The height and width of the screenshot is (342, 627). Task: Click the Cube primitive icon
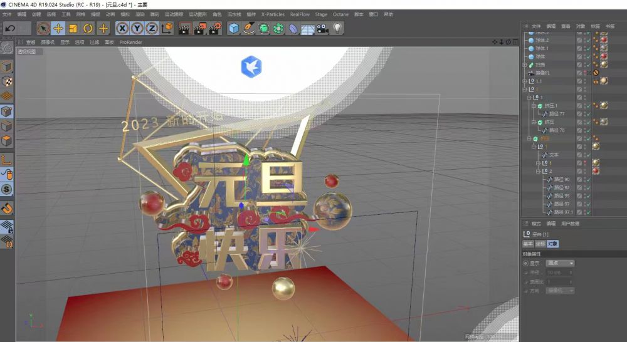[x=233, y=28]
